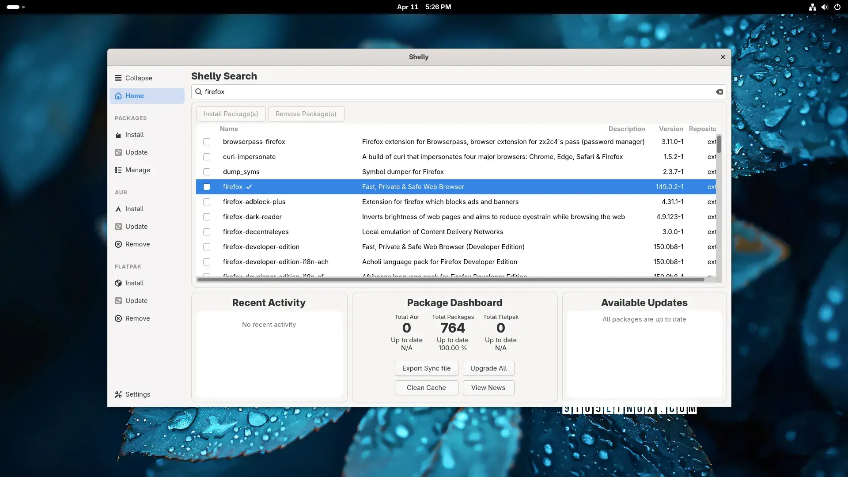This screenshot has width=848, height=477.
Task: Open AUR Remove from the sidebar
Action: [x=137, y=244]
